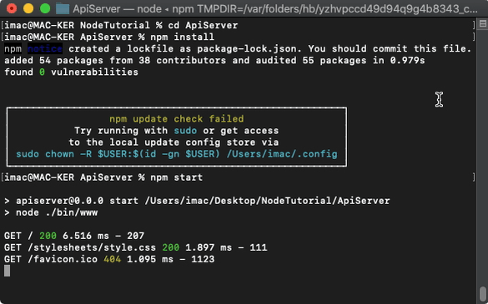Click the 'GET /favicon.ico 404' log line

tap(109, 259)
